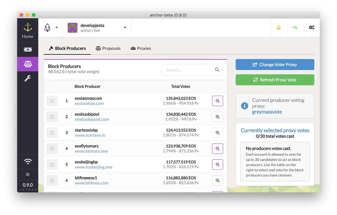Viewport: 337px width, 215px height.
Task: Toggle vote checkbox for eoshuobipool
Action: pyautogui.click(x=52, y=117)
